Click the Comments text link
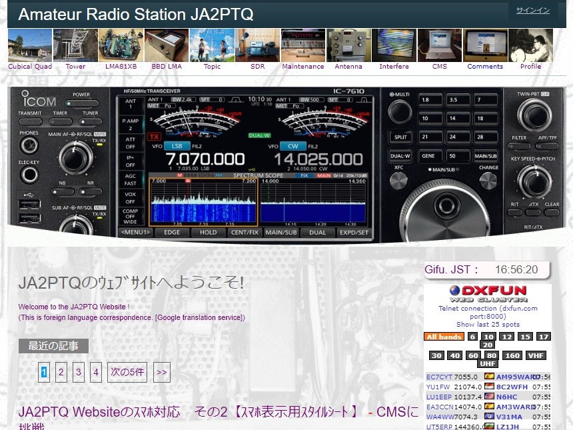The image size is (573, 430). coord(485,67)
